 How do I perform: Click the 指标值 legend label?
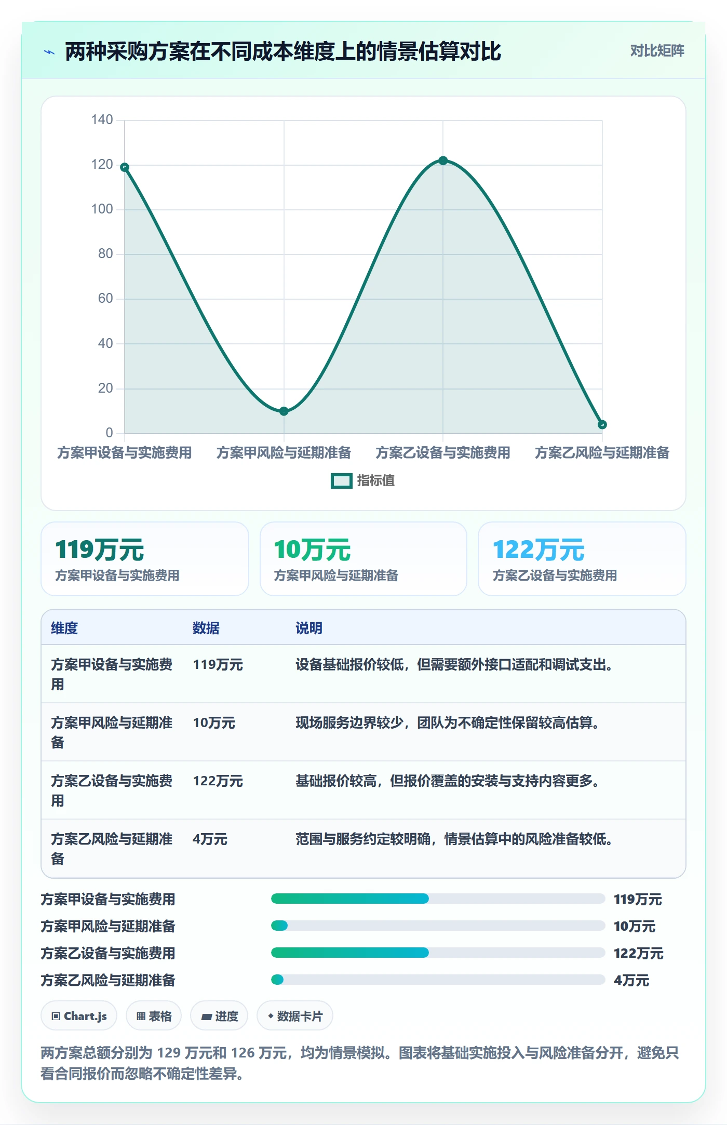tap(376, 481)
